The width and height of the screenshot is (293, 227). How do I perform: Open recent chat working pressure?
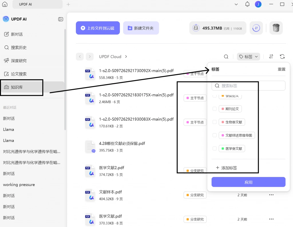click(19, 185)
